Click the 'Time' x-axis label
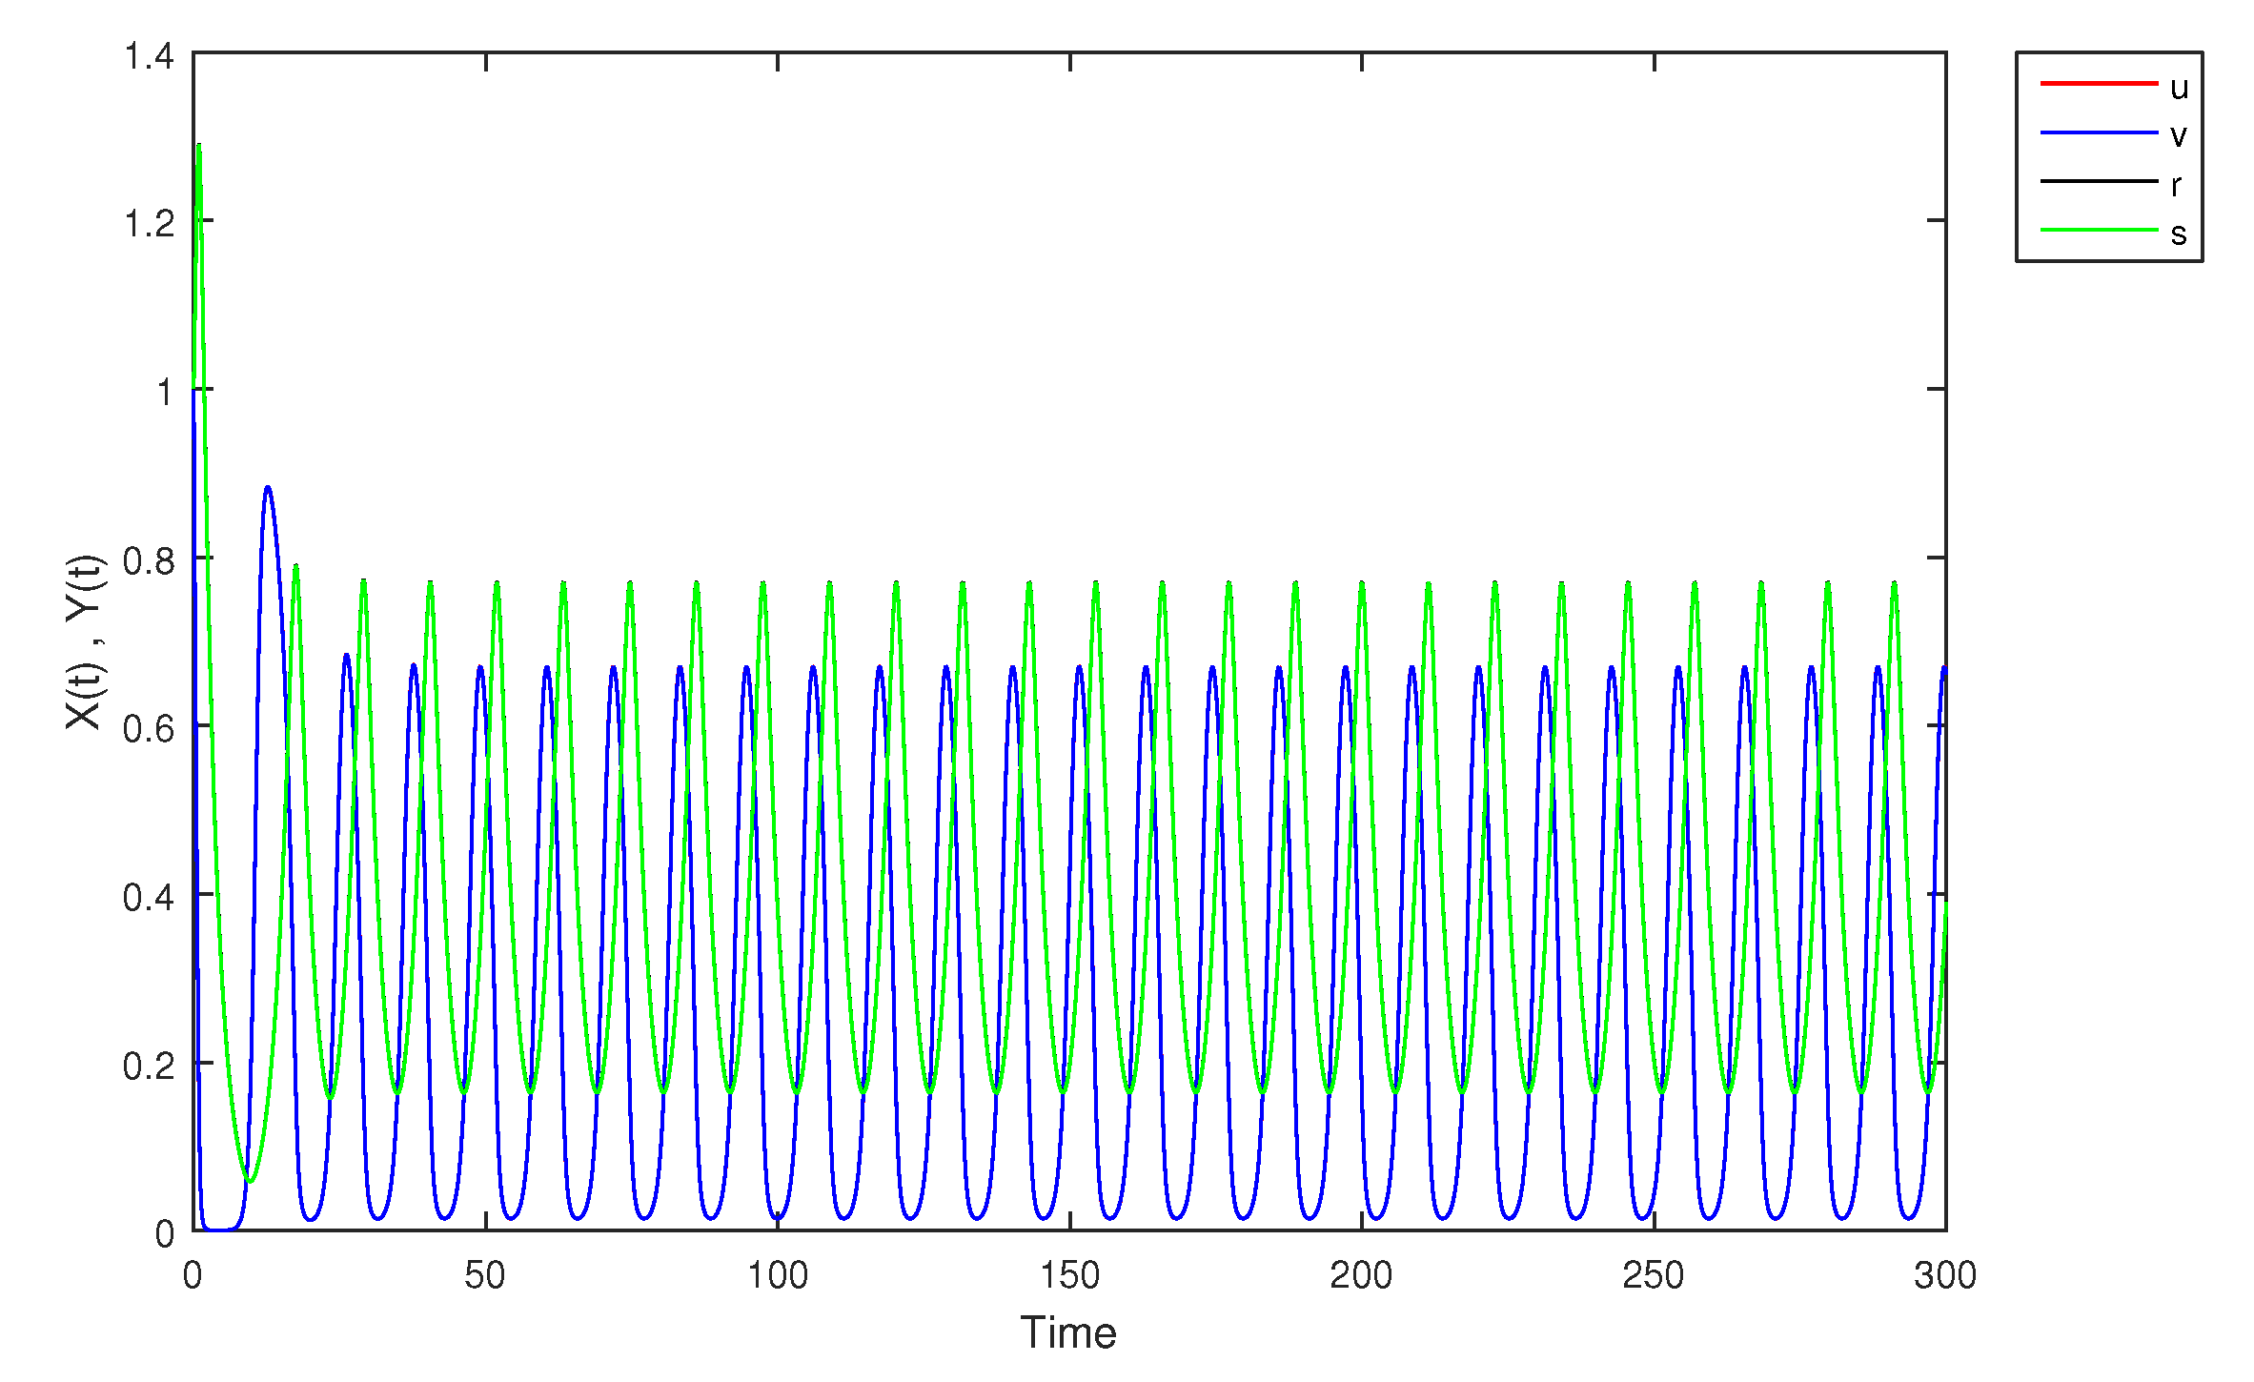 [1067, 1332]
